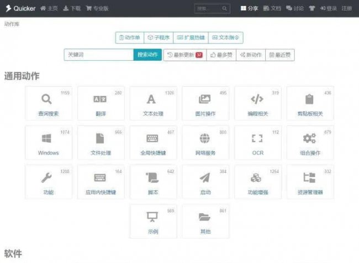Click the 1159 count on 查询搜索 card
The image size is (359, 263).
pos(65,93)
